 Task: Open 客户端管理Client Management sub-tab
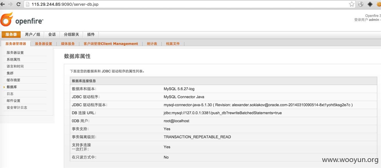tap(111, 44)
